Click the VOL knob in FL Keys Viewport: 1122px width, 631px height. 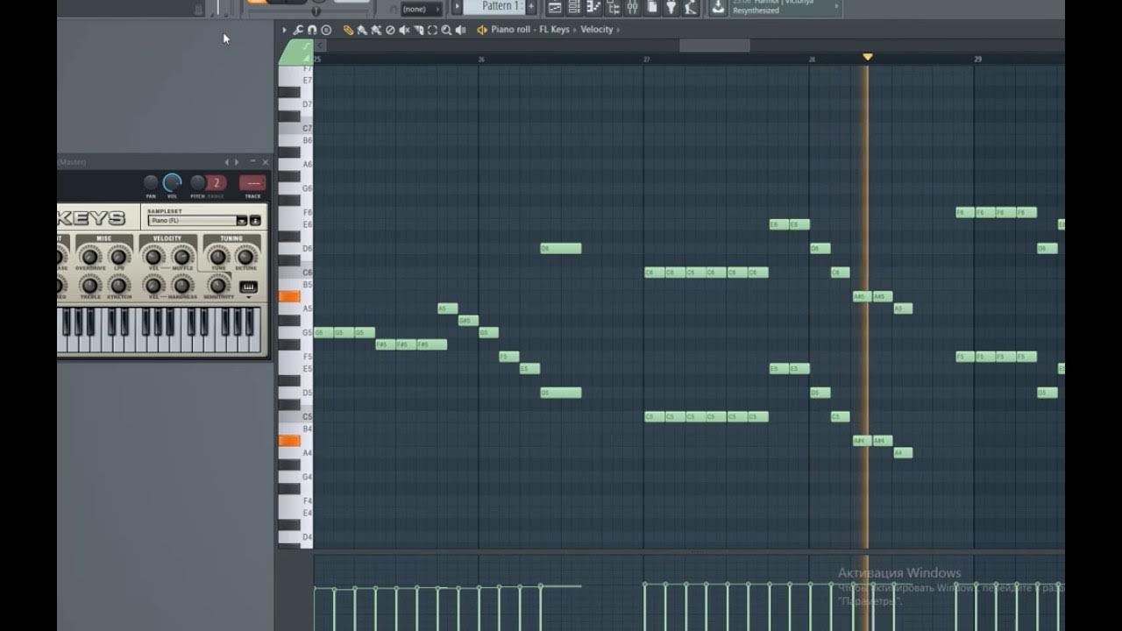pos(172,182)
